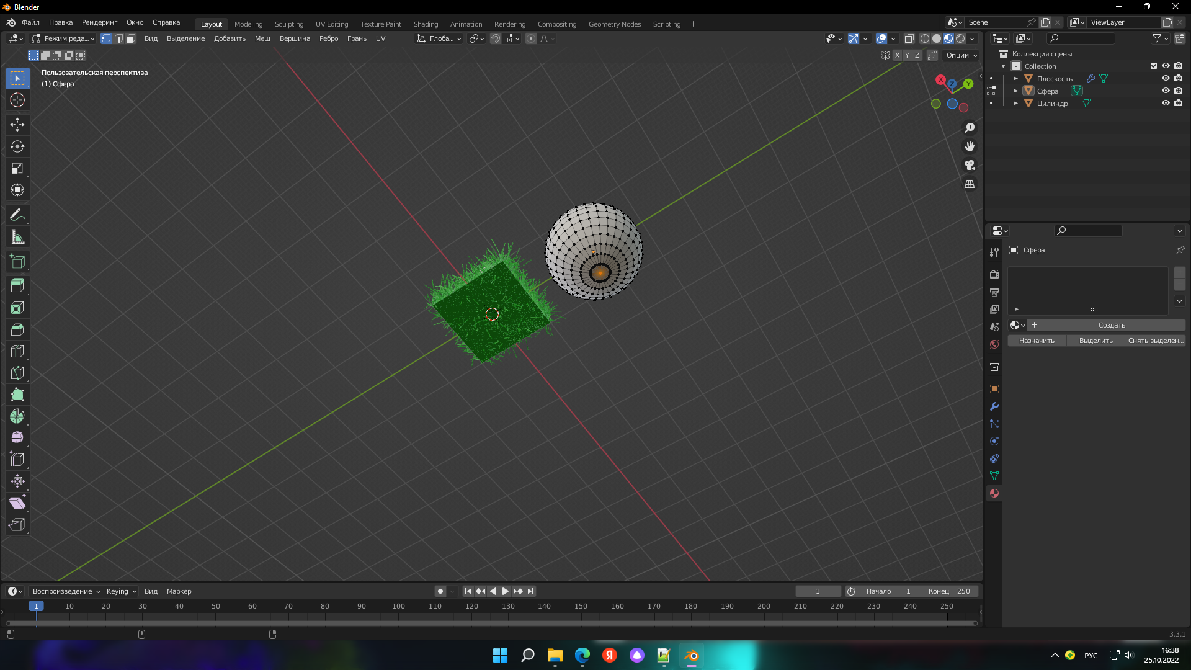The image size is (1191, 670).
Task: Select the Loop Cut tool
Action: click(x=17, y=351)
